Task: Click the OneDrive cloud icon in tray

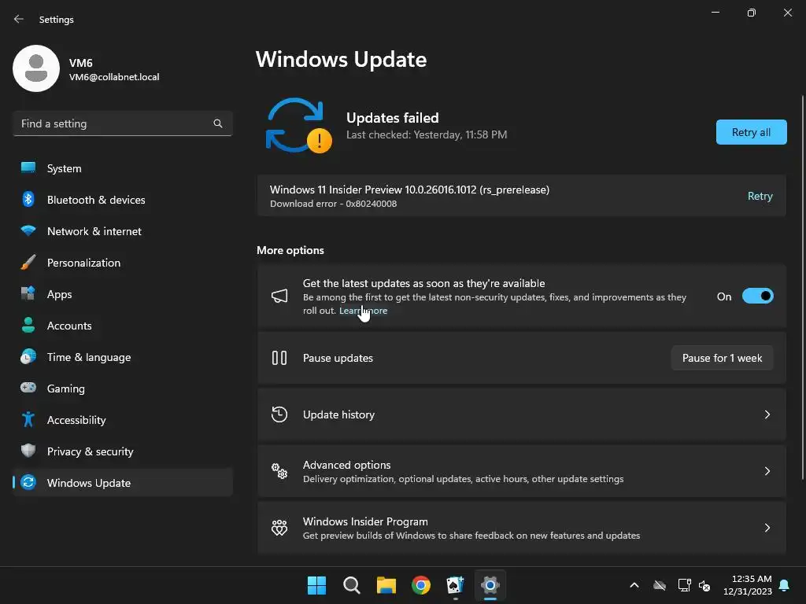Action: tap(660, 585)
